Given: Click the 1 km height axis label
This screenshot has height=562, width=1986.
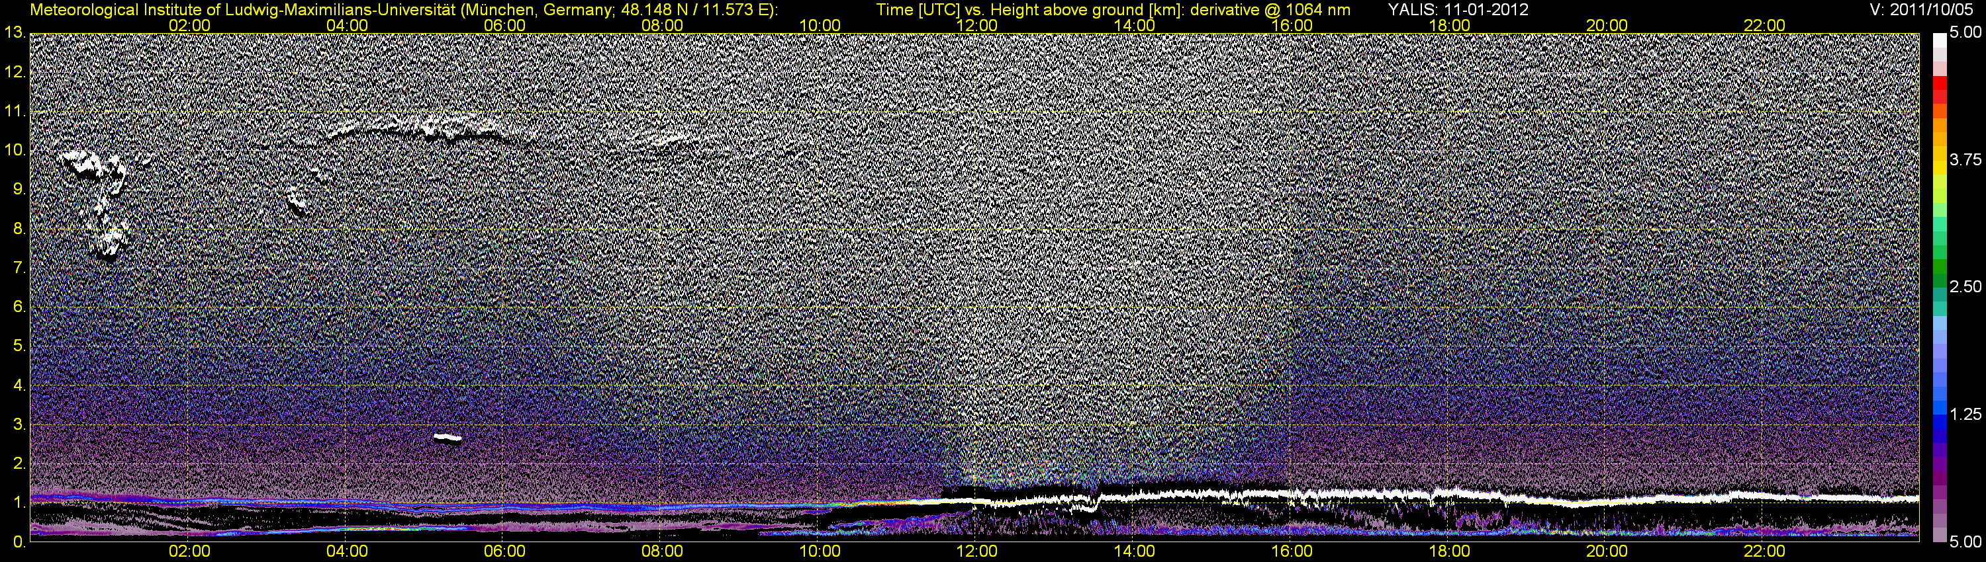Looking at the screenshot, I should (x=19, y=502).
